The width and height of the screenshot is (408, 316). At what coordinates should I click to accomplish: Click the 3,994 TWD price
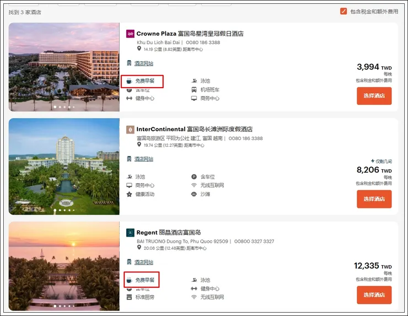click(x=374, y=67)
